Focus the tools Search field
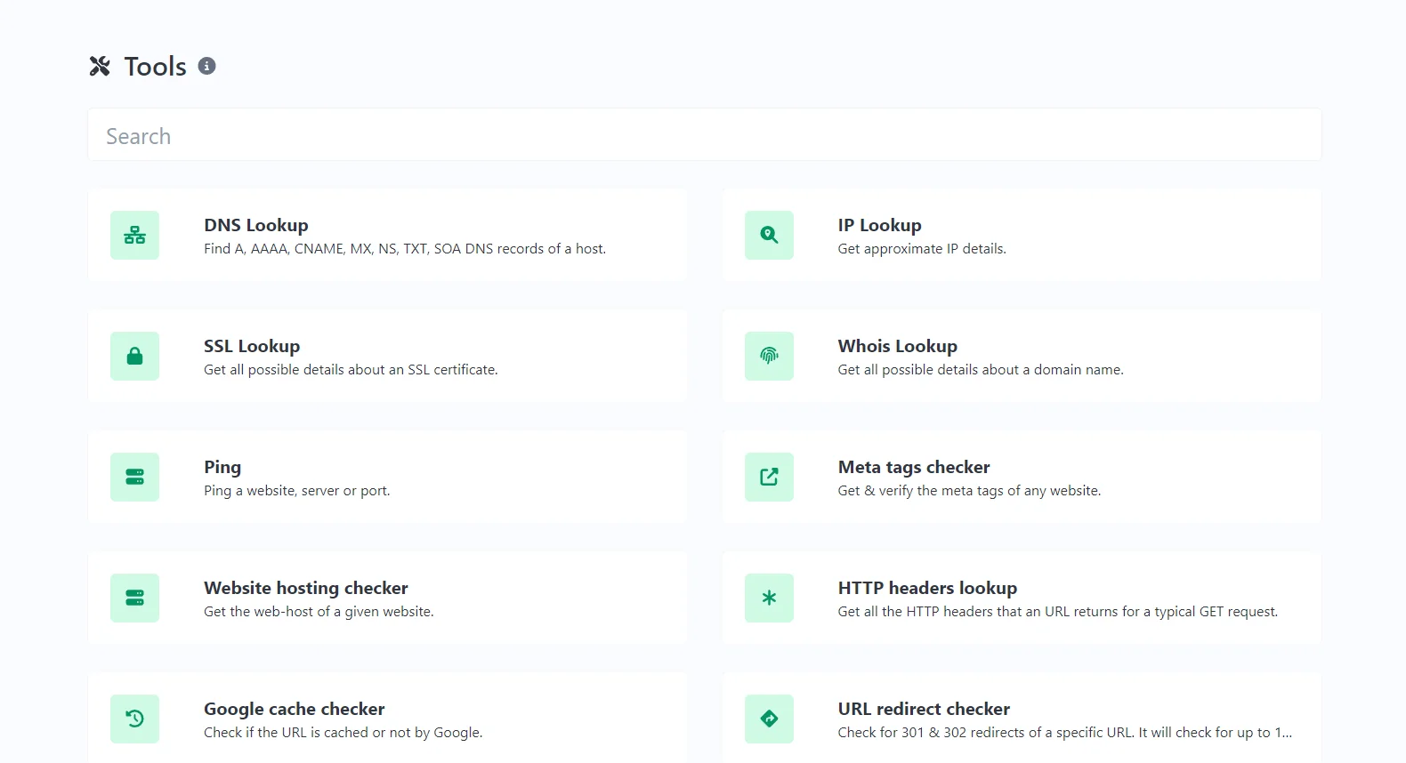The height and width of the screenshot is (763, 1406). (704, 135)
